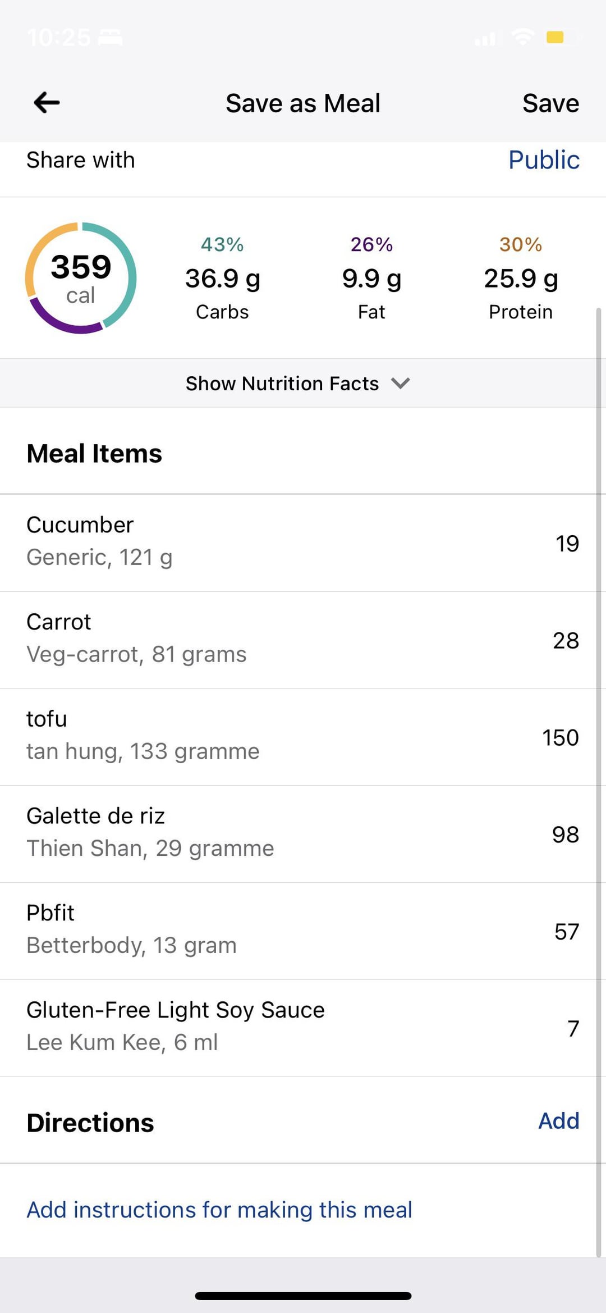Image resolution: width=606 pixels, height=1313 pixels.
Task: Tap the 25.9 g Protein value
Action: [x=521, y=279]
